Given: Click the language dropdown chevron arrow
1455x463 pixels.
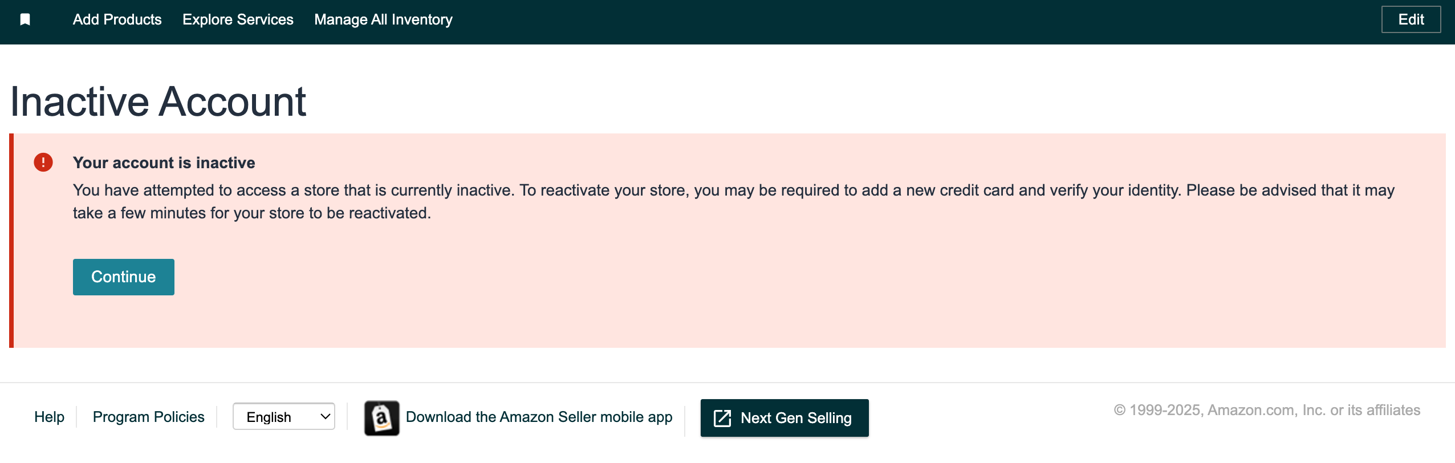Looking at the screenshot, I should pyautogui.click(x=326, y=417).
